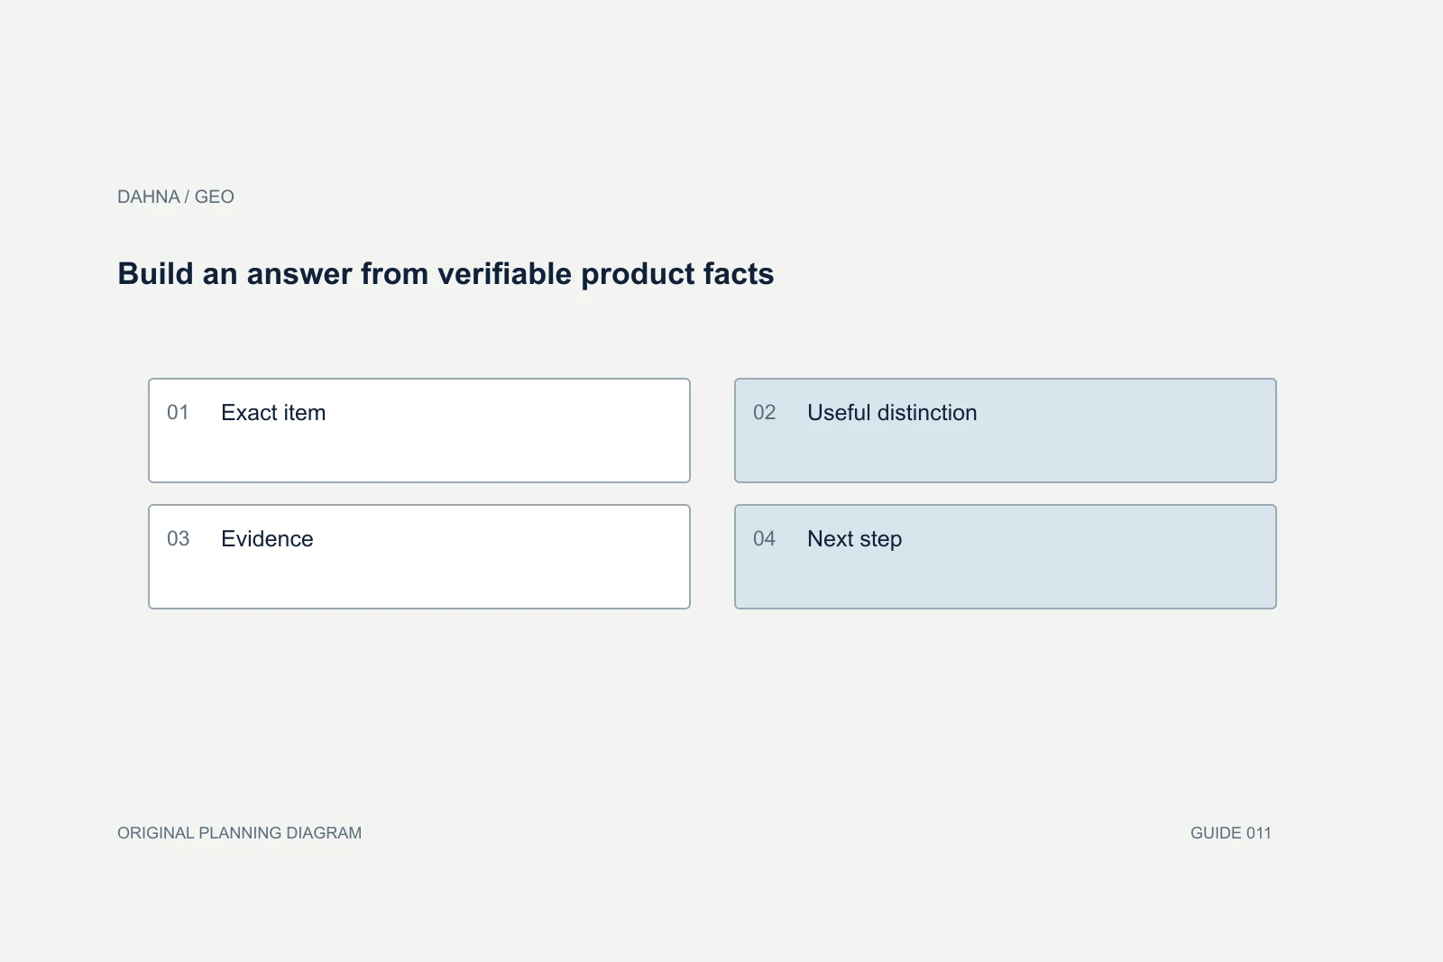Click the word 'DAHNA' in header

coord(149,197)
